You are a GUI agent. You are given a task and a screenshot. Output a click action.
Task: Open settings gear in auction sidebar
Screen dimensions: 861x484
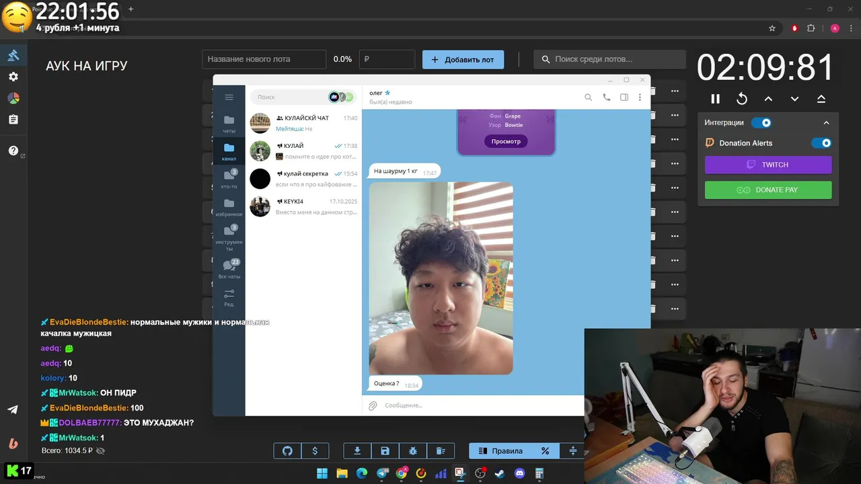(x=13, y=77)
